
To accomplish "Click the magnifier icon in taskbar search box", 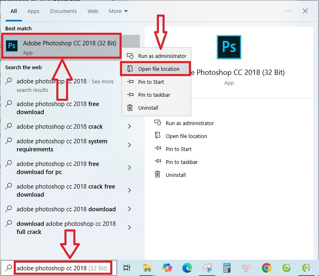I will coord(9,268).
